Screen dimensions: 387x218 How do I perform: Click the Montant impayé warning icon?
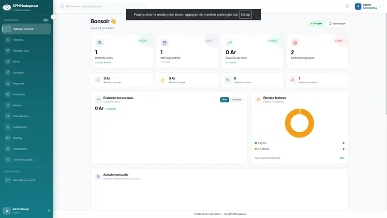pyautogui.click(x=163, y=80)
